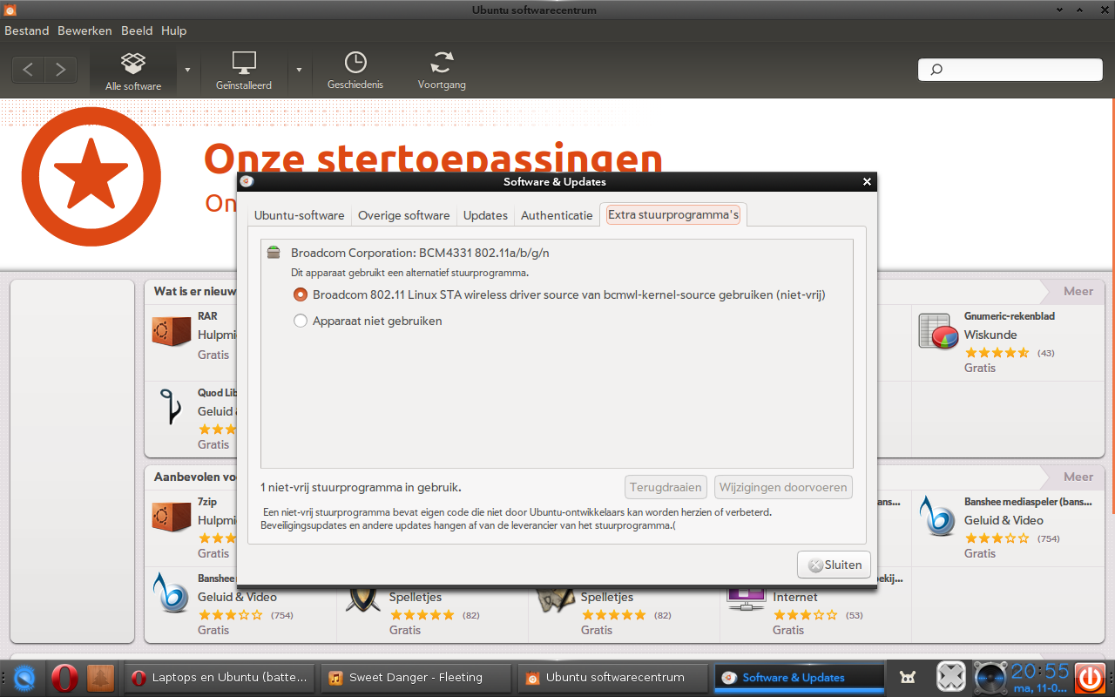
Task: Open the Voortgang refresh icon
Action: click(442, 63)
